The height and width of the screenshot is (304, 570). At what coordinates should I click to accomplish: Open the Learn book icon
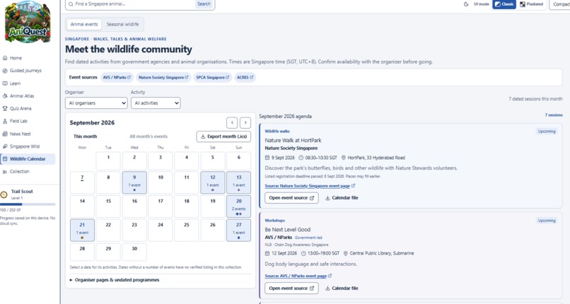pyautogui.click(x=5, y=83)
